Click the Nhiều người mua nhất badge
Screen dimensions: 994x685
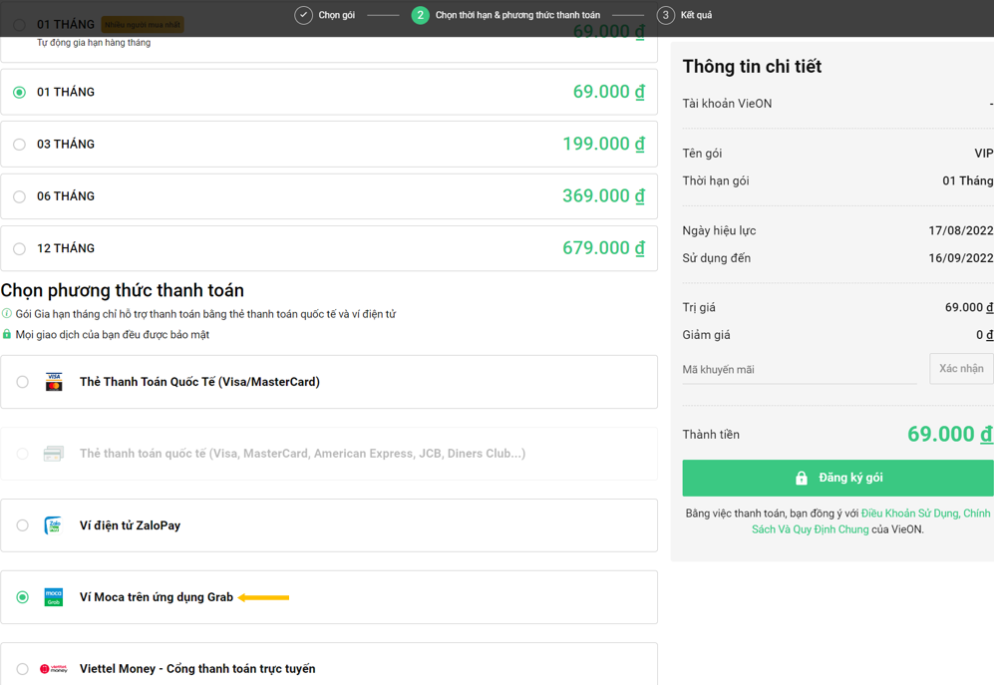143,25
